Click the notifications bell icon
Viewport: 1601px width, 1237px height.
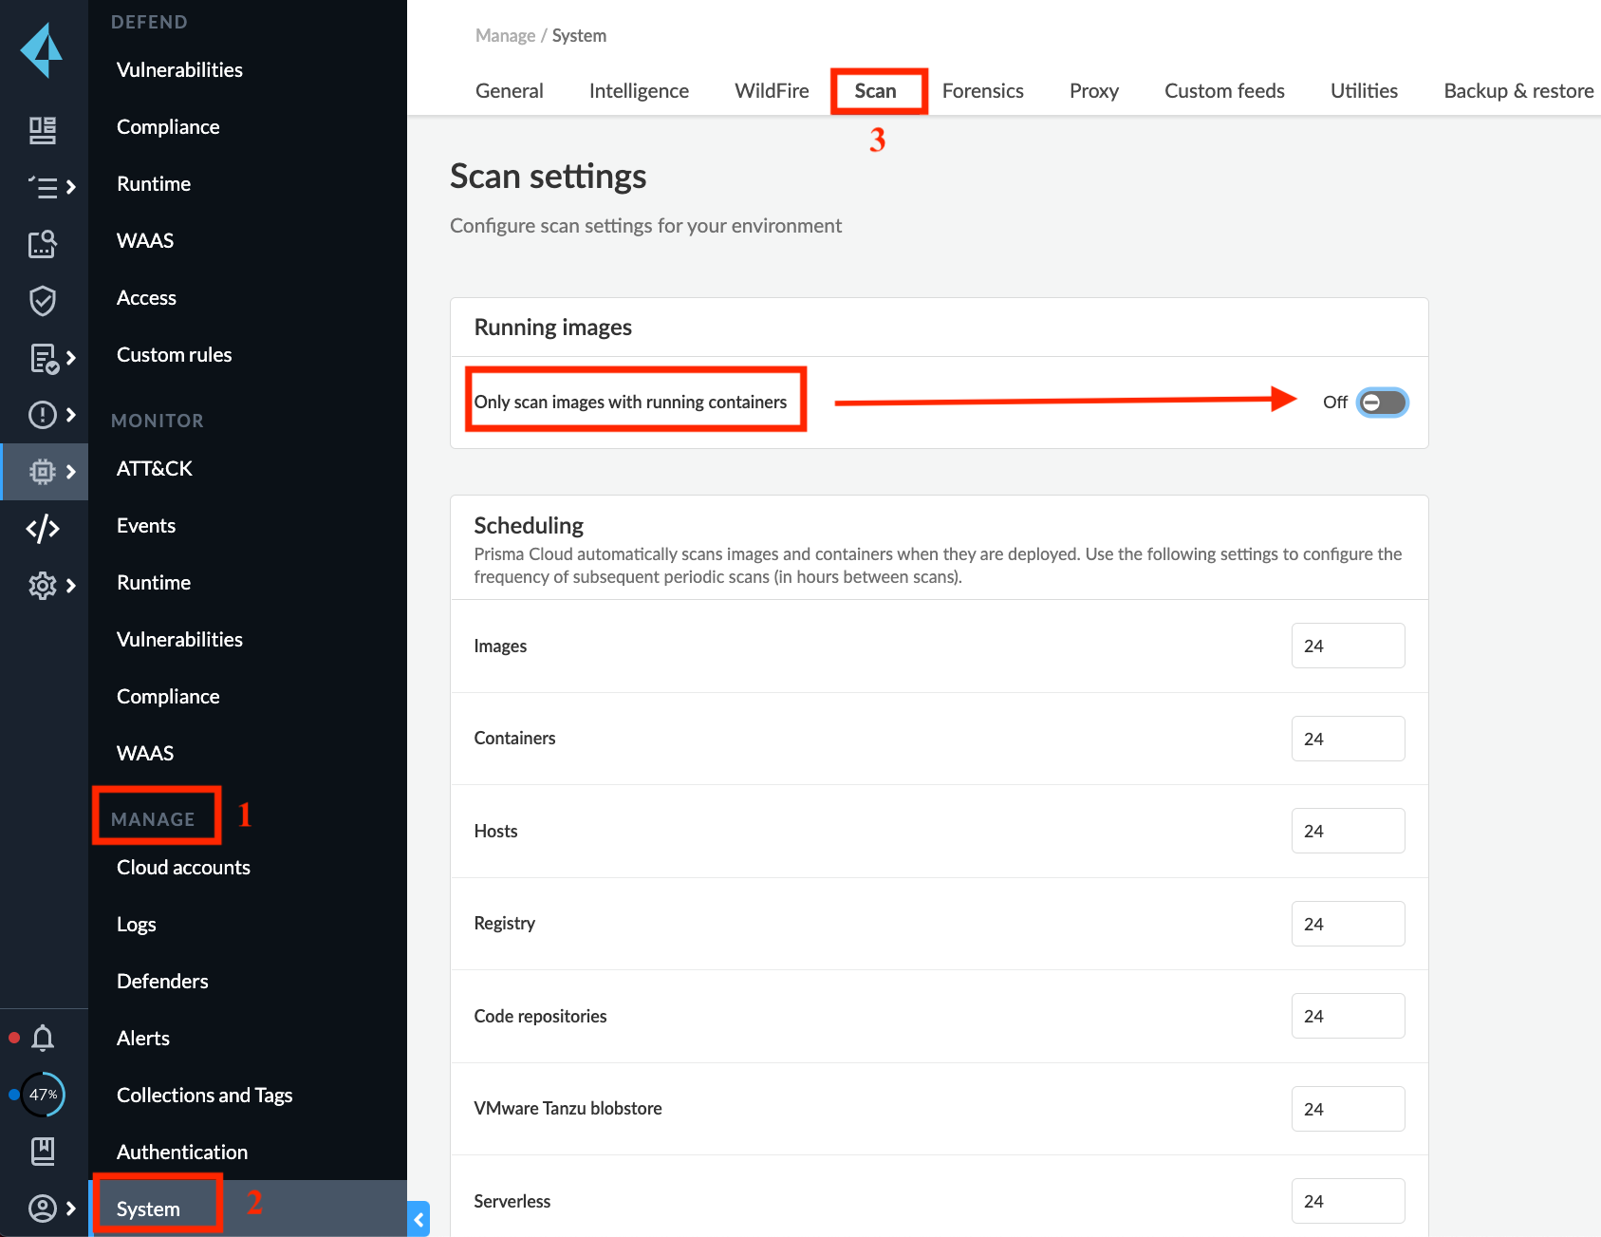(43, 1038)
